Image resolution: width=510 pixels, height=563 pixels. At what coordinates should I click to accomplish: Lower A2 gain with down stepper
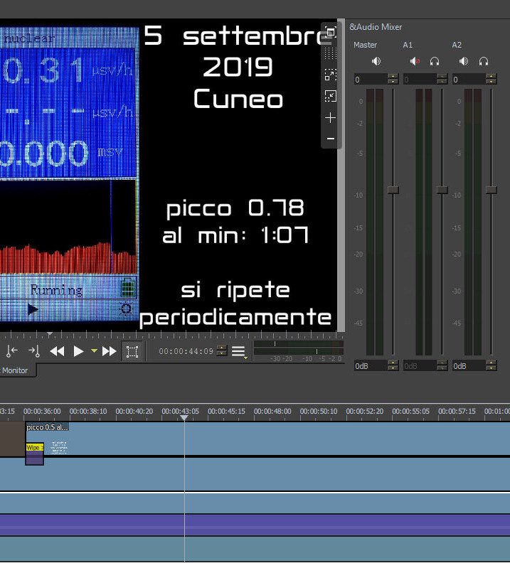(x=492, y=368)
